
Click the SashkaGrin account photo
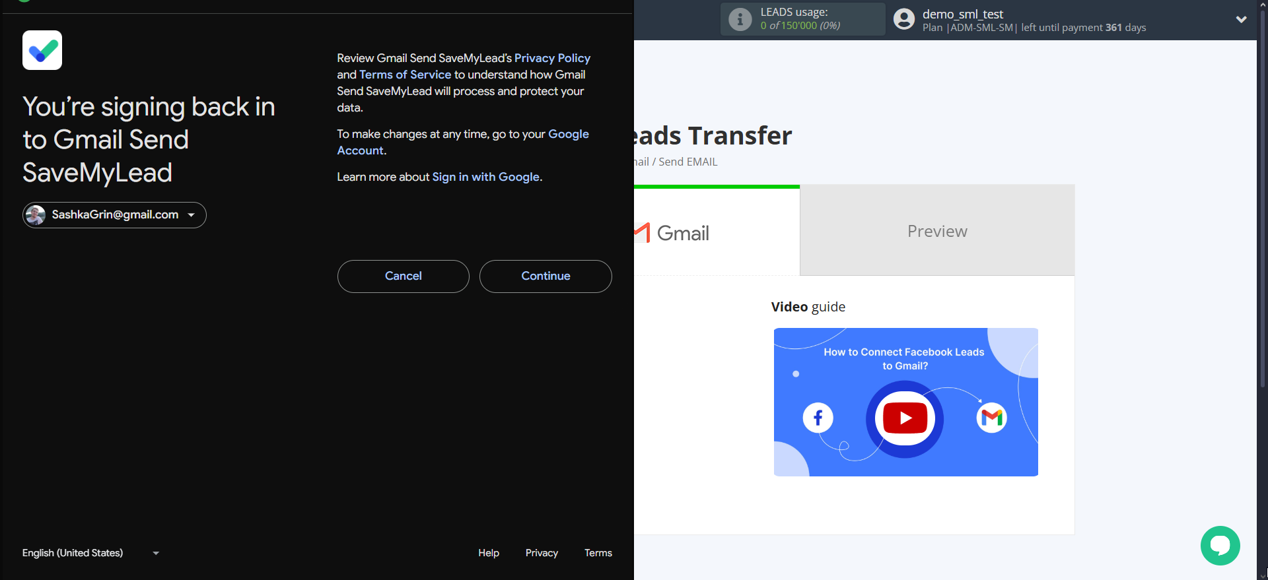click(x=36, y=215)
